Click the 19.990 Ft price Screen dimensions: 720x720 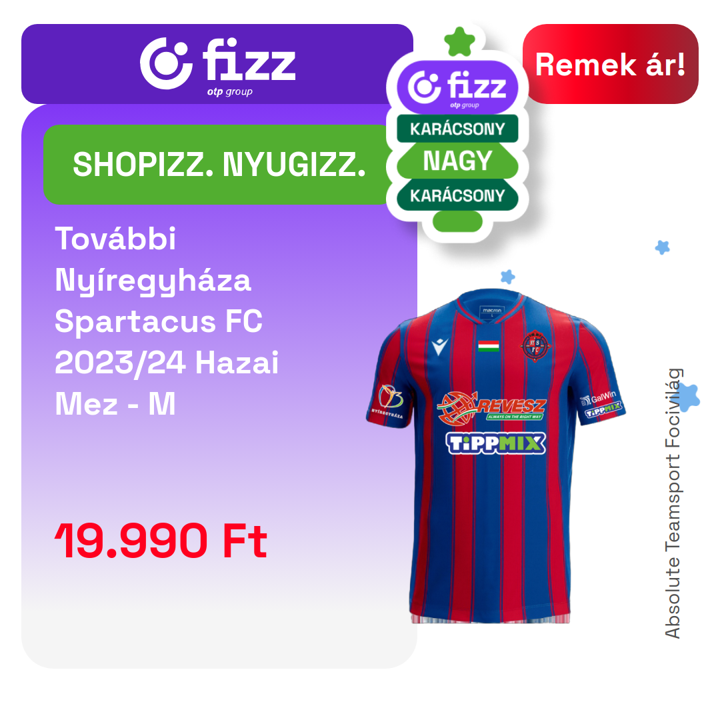coord(161,541)
